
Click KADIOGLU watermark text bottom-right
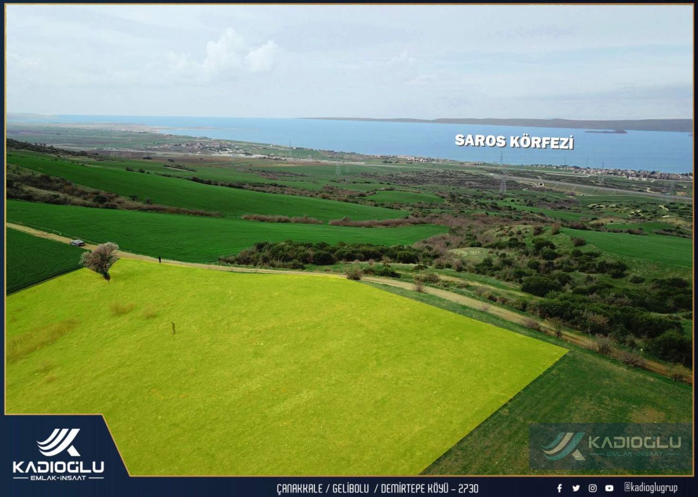[635, 441]
